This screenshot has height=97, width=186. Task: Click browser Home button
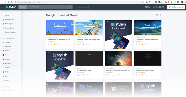click(12, 2)
